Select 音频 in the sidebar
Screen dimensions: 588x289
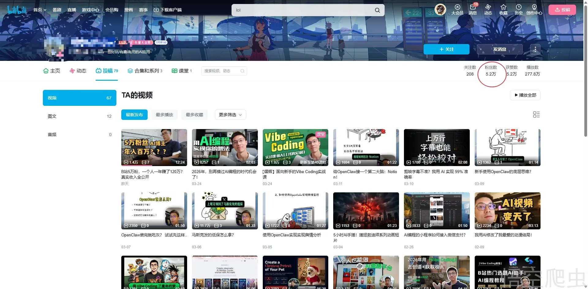pyautogui.click(x=80, y=135)
